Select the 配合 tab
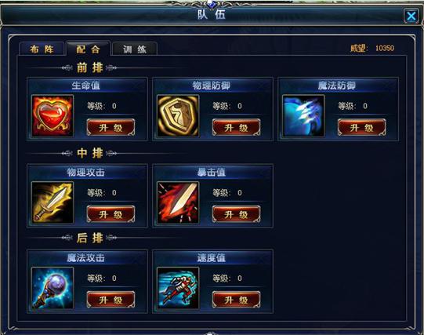The height and width of the screenshot is (335, 424). [88, 49]
